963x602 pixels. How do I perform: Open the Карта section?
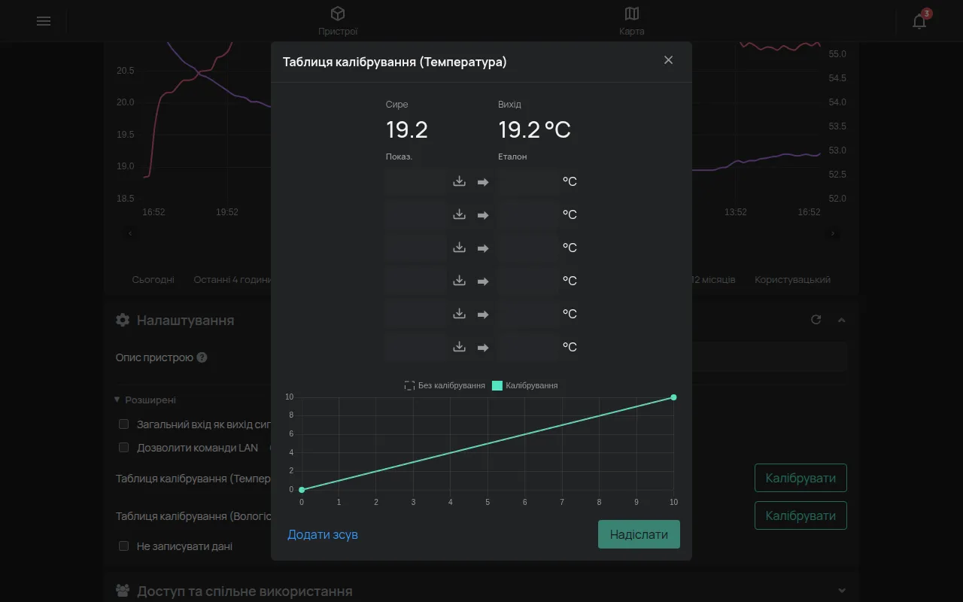pos(632,21)
